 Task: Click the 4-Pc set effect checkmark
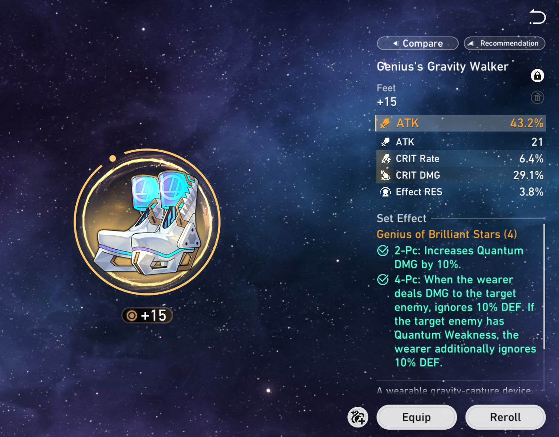pyautogui.click(x=383, y=280)
